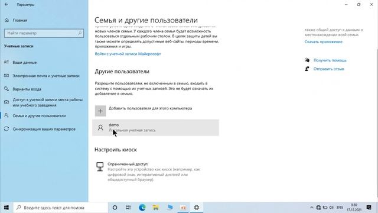The image size is (378, 213).
Task: Open the Отправить отзыв link
Action: 328,69
